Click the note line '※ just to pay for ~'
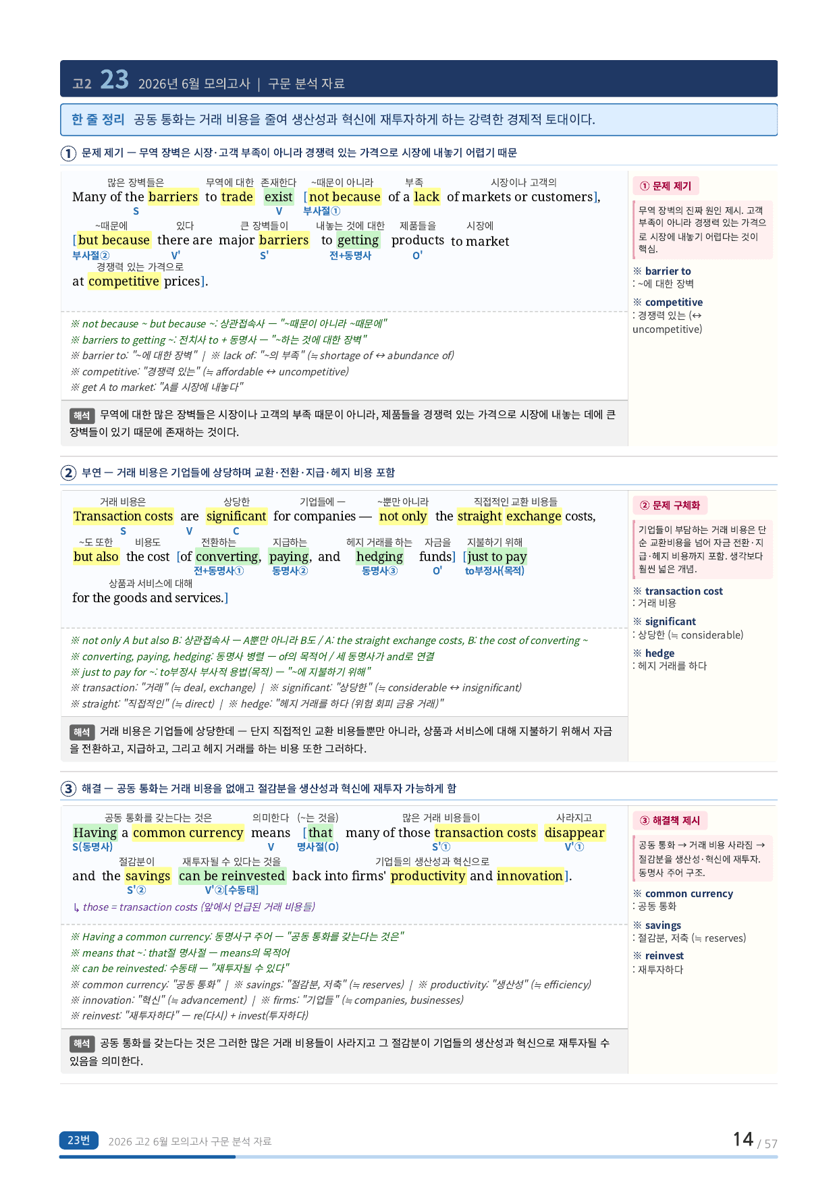Screen dimensions: 837x1184 coord(221,672)
